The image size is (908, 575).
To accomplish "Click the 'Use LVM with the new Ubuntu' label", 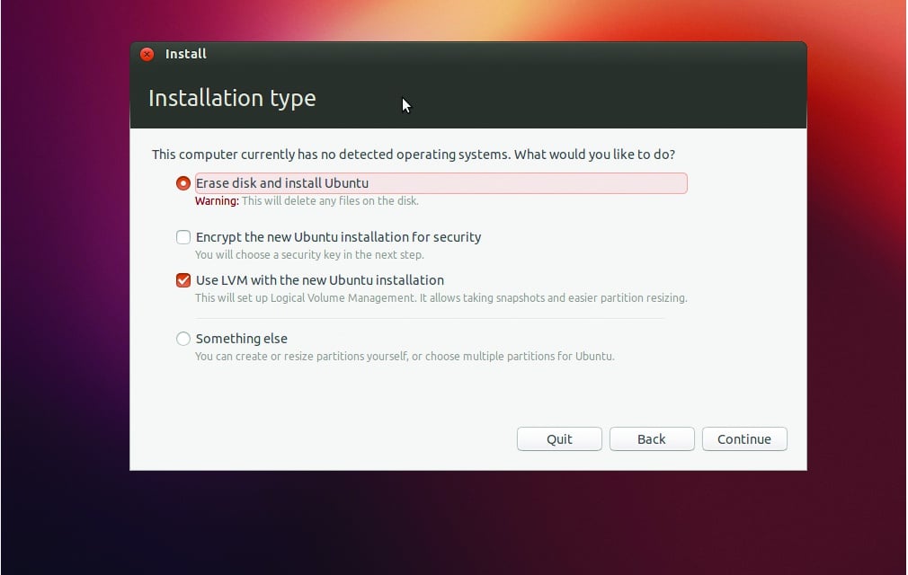I will click(320, 280).
